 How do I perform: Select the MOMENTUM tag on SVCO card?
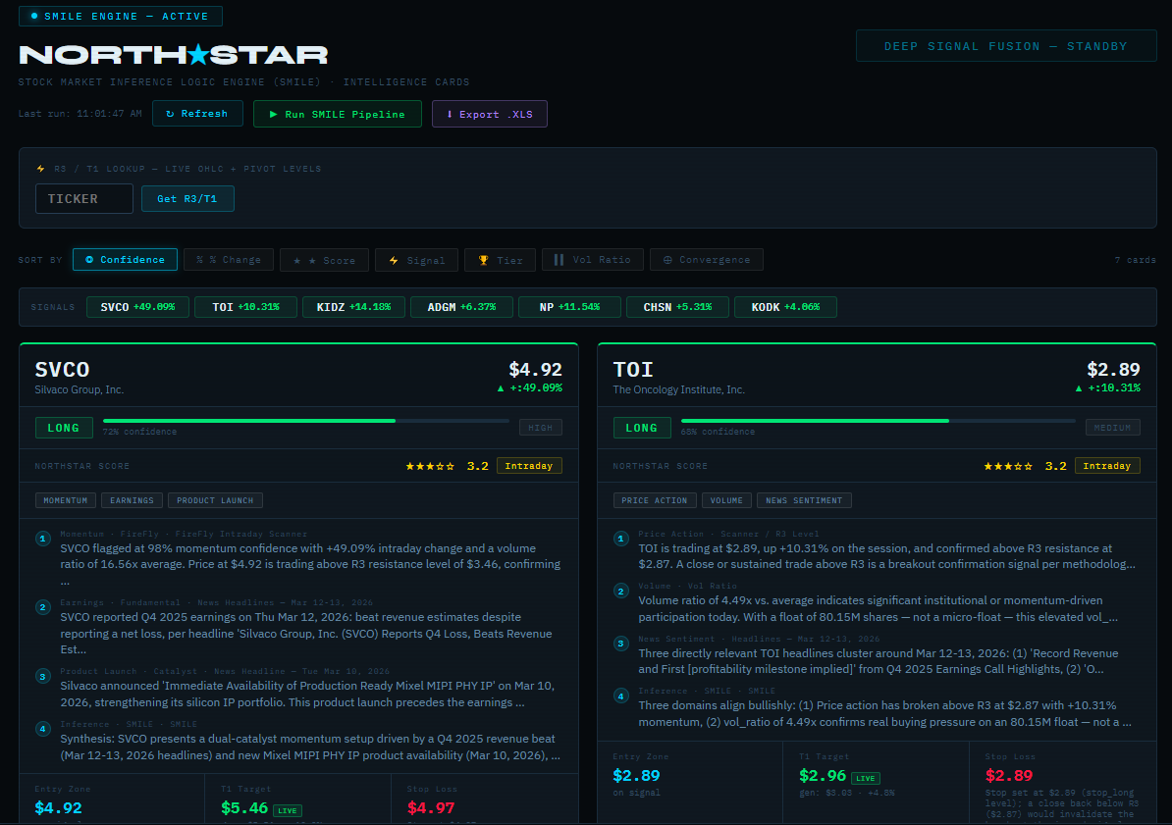pyautogui.click(x=65, y=499)
